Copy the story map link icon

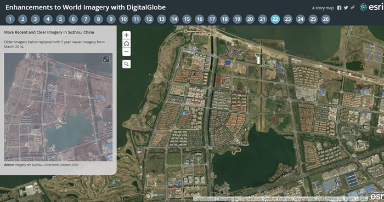pyautogui.click(x=352, y=8)
